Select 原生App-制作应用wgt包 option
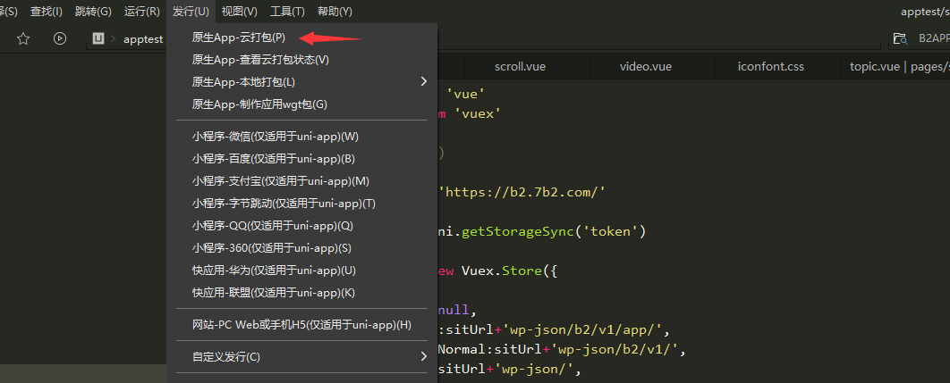950x383 pixels. (259, 104)
